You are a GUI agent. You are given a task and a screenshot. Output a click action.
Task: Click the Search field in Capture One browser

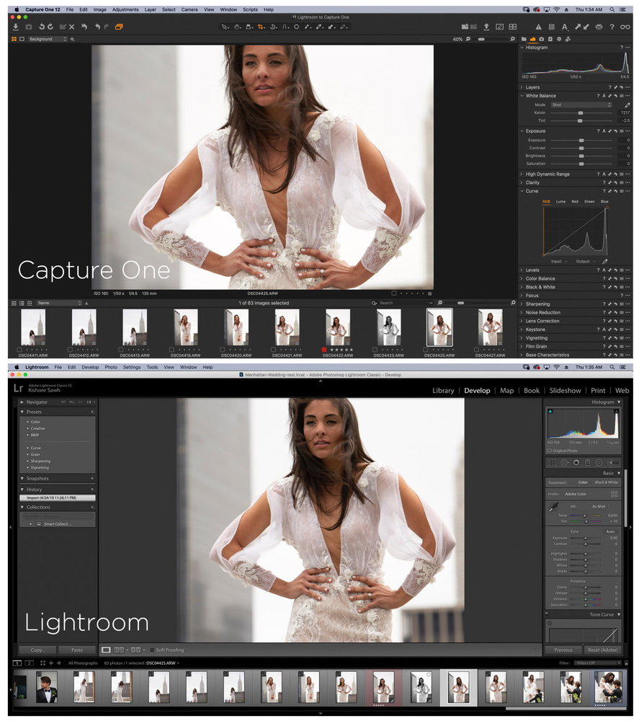point(402,303)
